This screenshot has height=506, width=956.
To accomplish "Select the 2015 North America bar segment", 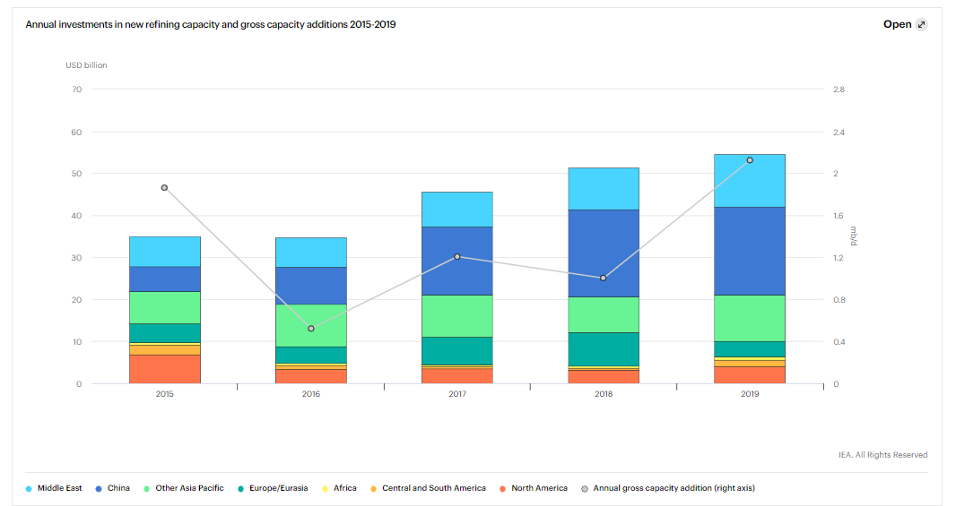I will pos(165,369).
